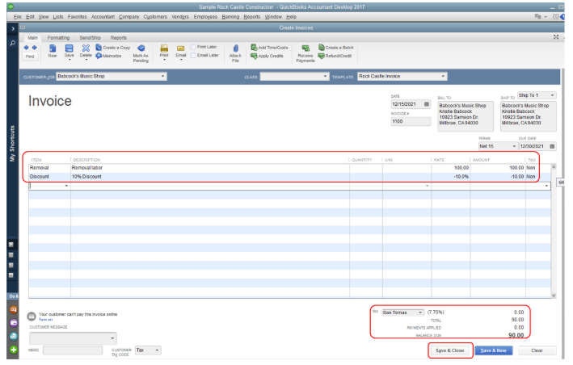Open the Banking menu
The image size is (573, 365).
point(230,17)
